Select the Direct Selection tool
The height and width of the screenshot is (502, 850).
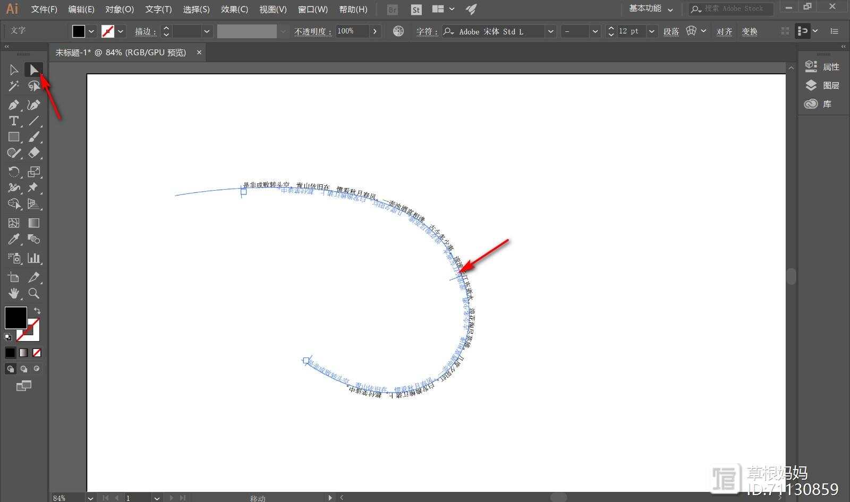click(x=33, y=70)
